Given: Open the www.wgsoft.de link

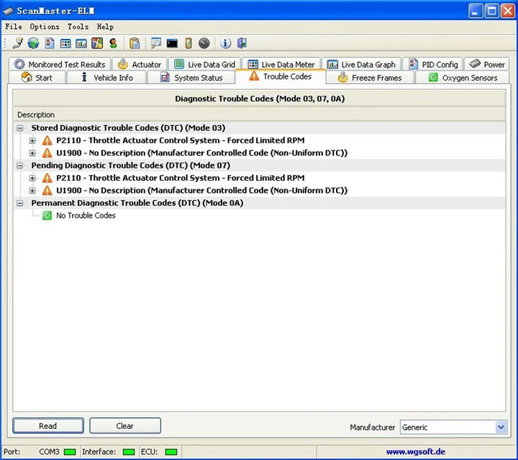Looking at the screenshot, I should click(416, 452).
